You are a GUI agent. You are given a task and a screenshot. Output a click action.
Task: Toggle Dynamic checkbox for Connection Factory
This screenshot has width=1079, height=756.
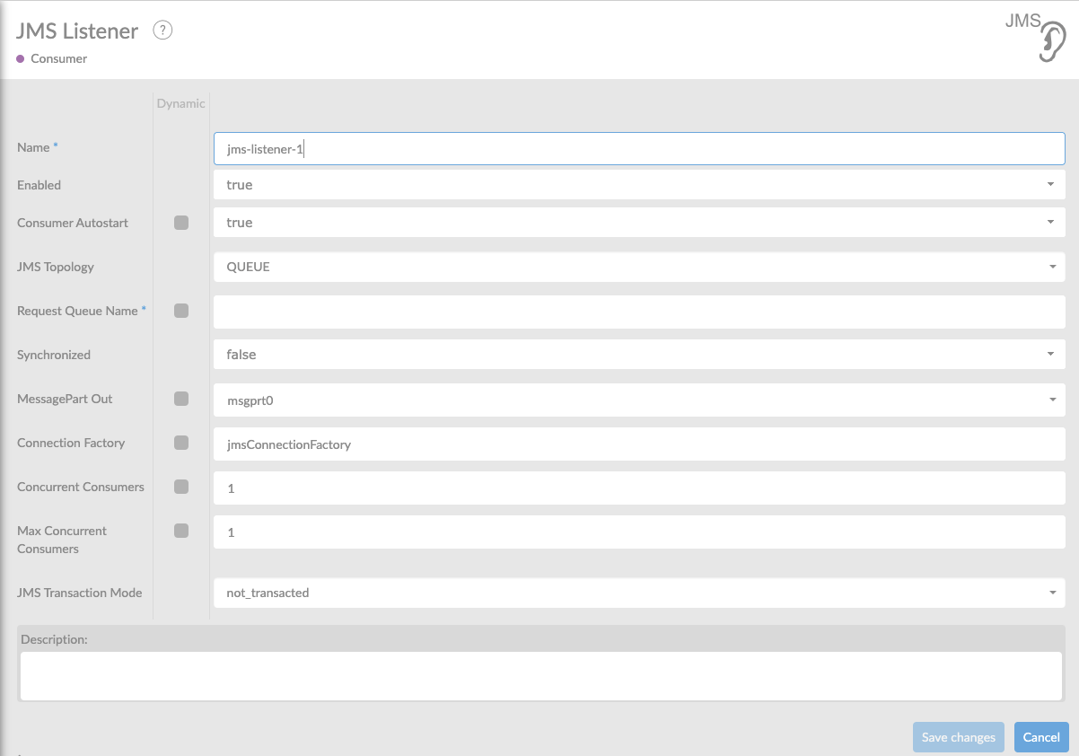click(181, 443)
